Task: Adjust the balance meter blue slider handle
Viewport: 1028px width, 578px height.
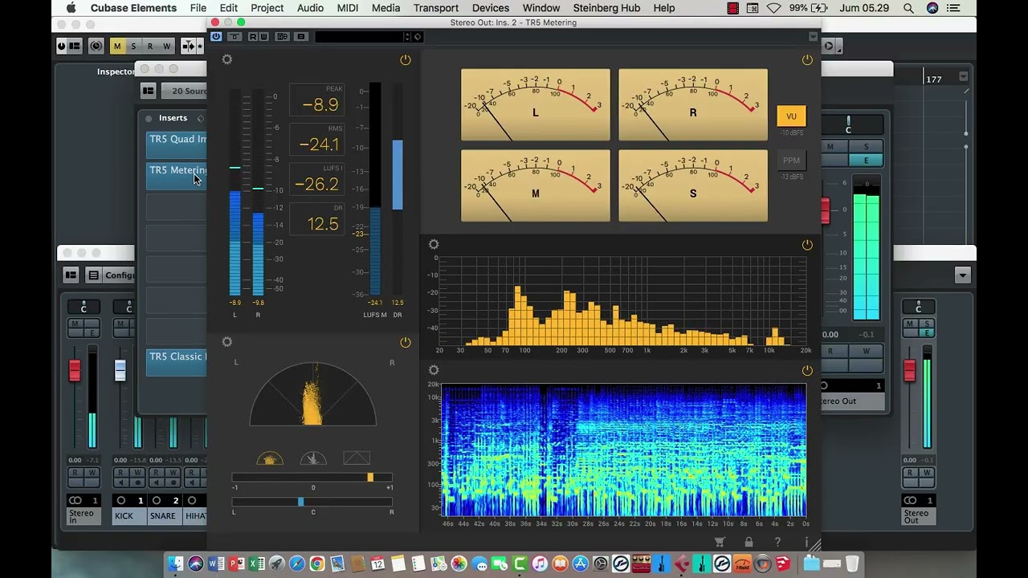Action: click(301, 502)
